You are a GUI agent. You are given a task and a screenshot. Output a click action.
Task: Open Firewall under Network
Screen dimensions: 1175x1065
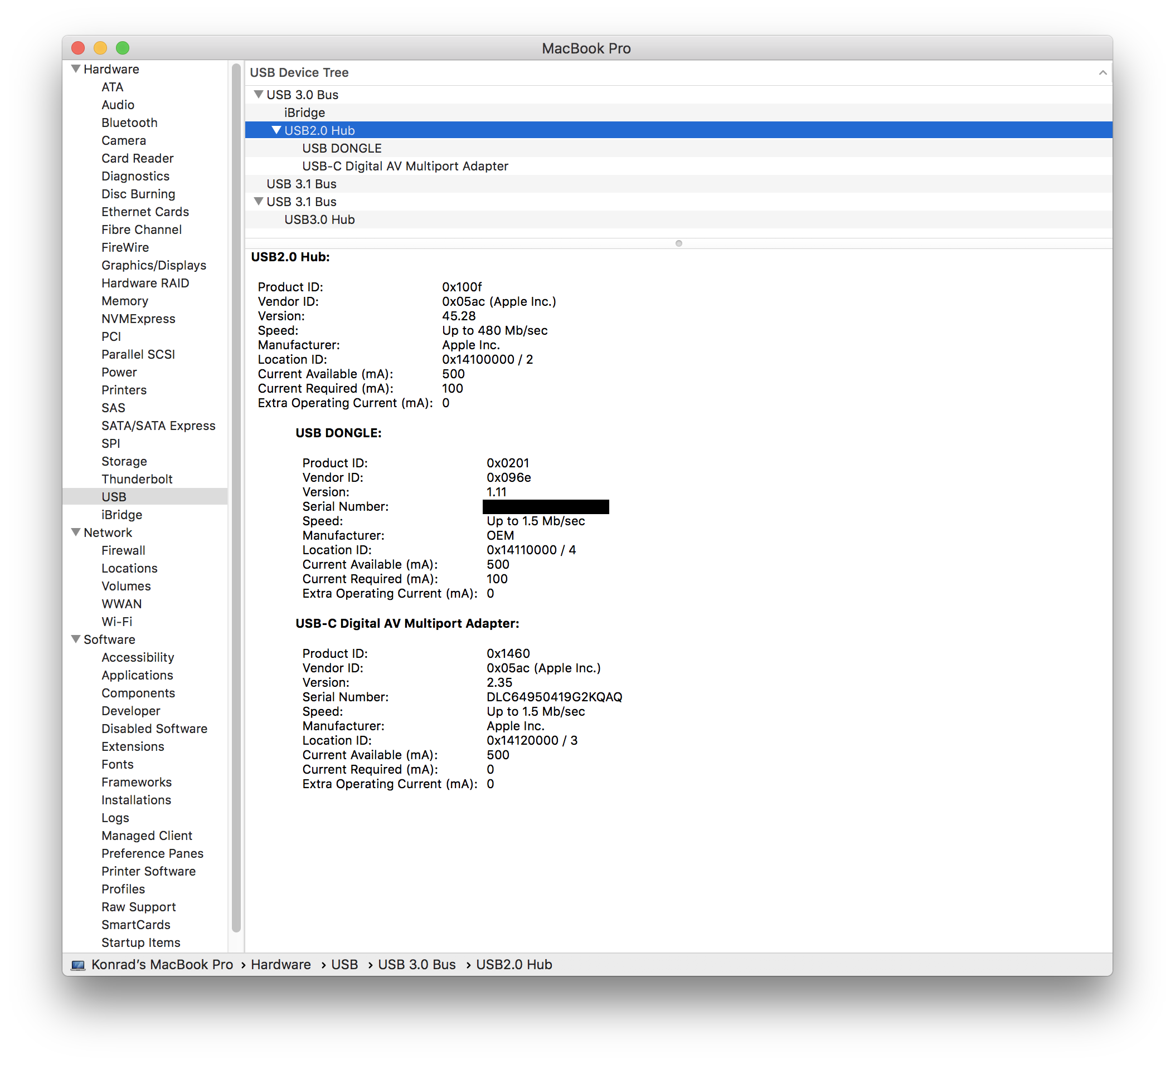point(124,550)
